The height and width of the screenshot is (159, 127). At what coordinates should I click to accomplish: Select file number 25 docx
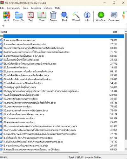pyautogui.click(x=62, y=75)
